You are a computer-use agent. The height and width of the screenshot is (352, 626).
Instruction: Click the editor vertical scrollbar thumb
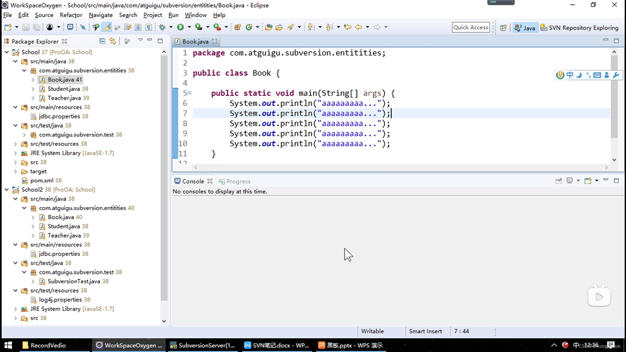pos(614,96)
